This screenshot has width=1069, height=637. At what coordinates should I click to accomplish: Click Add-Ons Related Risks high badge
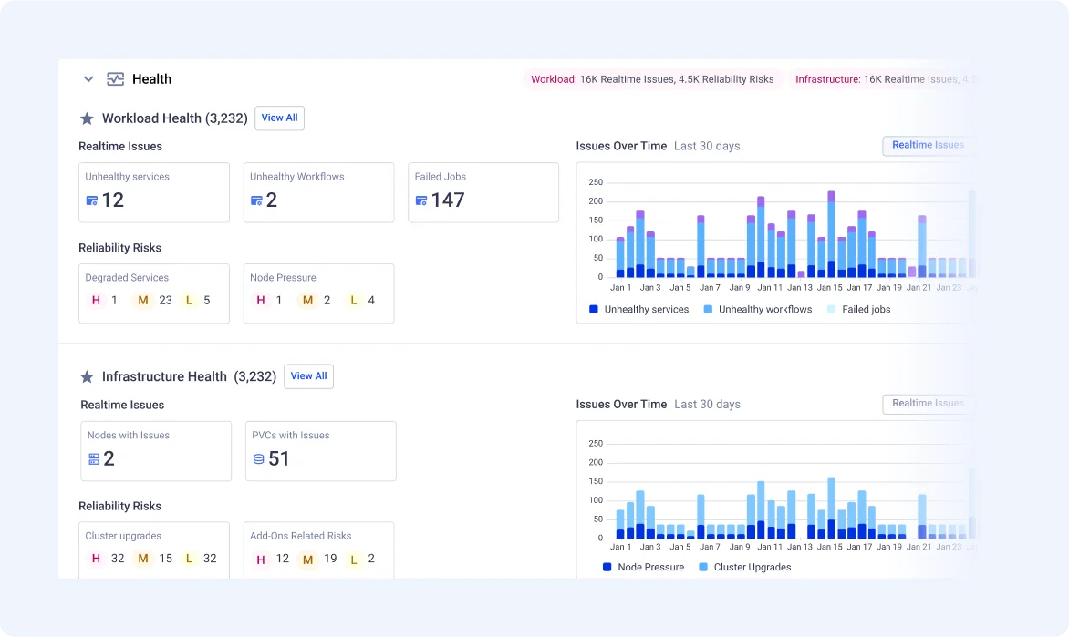tap(261, 560)
